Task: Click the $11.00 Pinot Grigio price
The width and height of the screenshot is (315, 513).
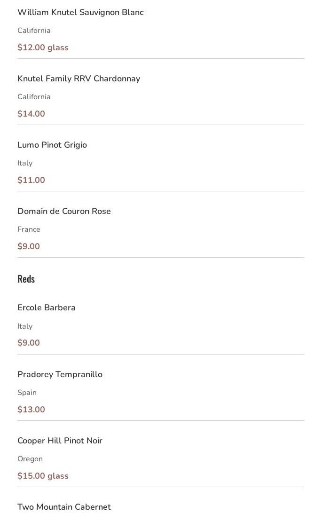Action: tap(31, 180)
